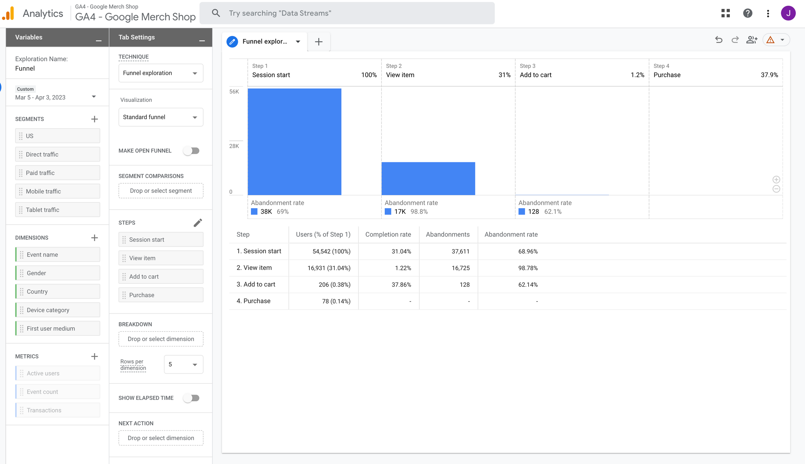
Task: Click the help question mark icon
Action: point(748,13)
